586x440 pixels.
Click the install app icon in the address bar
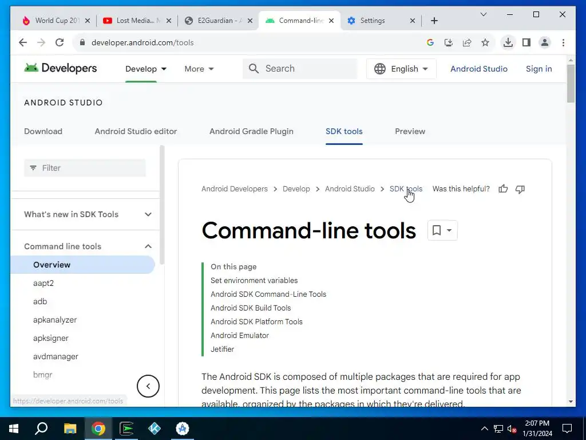coord(449,42)
